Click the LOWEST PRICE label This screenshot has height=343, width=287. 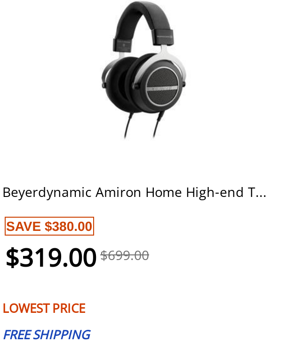click(x=44, y=308)
